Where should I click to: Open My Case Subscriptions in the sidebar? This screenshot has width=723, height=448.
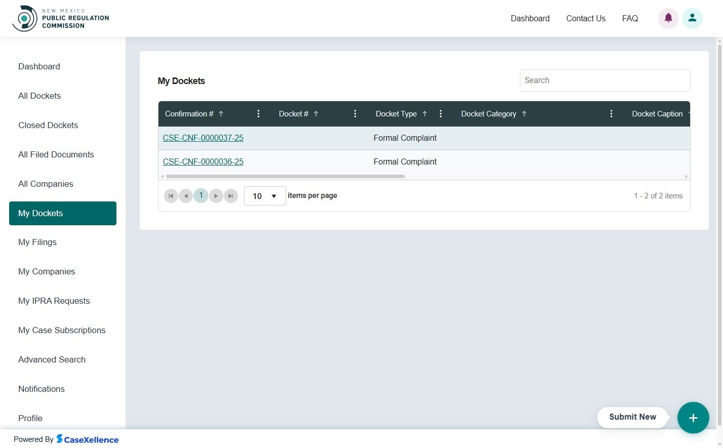click(x=62, y=330)
